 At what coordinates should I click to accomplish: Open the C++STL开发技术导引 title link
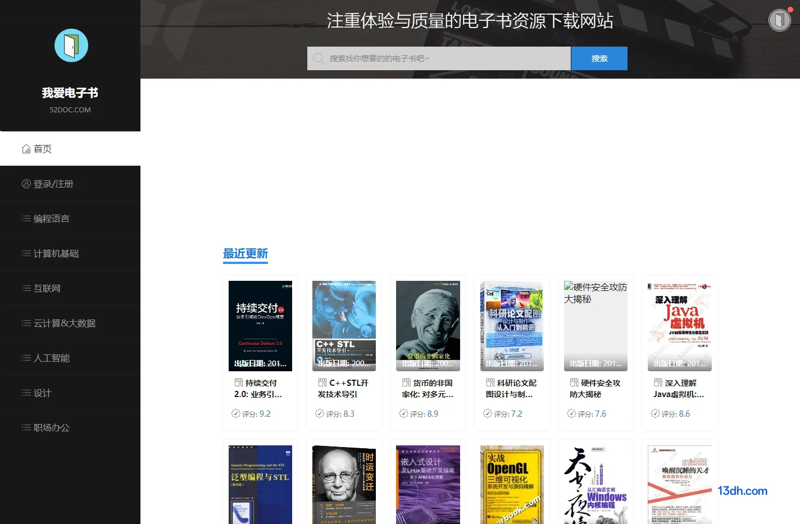click(343, 389)
